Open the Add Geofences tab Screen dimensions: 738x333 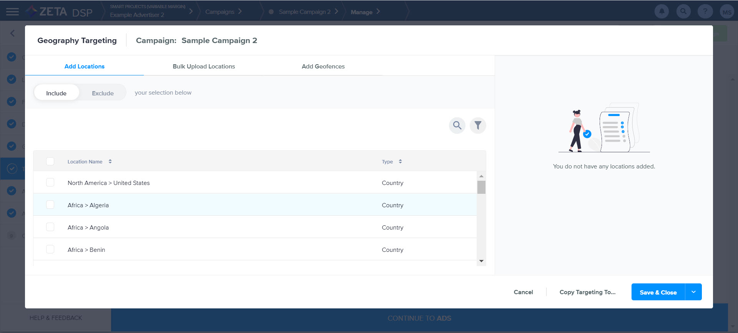[x=323, y=66]
